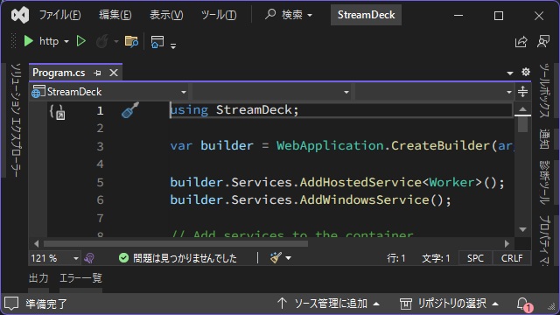Click the vertical scrollbar thumb
Viewport: 560px width, 315px height.
(x=522, y=124)
